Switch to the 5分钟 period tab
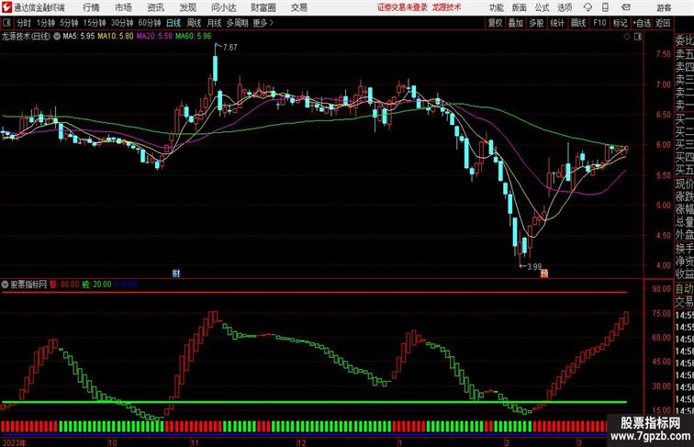Viewport: 694px width, 447px height. coord(69,23)
